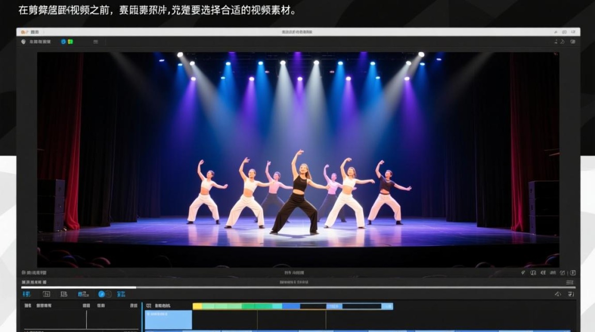Image resolution: width=595 pixels, height=332 pixels.
Task: Click the last blue icon after clock icon
Action: point(121,294)
